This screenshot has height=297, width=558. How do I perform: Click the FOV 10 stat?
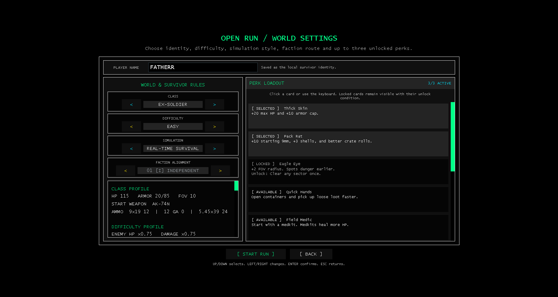pos(187,196)
